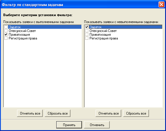Uncheck Приватизация in the completed tasks list
This screenshot has height=131, width=166.
pyautogui.click(x=6, y=35)
